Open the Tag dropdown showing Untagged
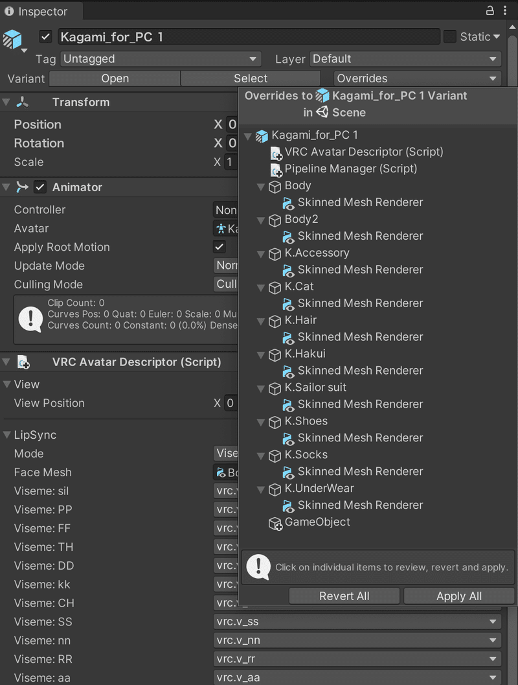 pos(161,59)
